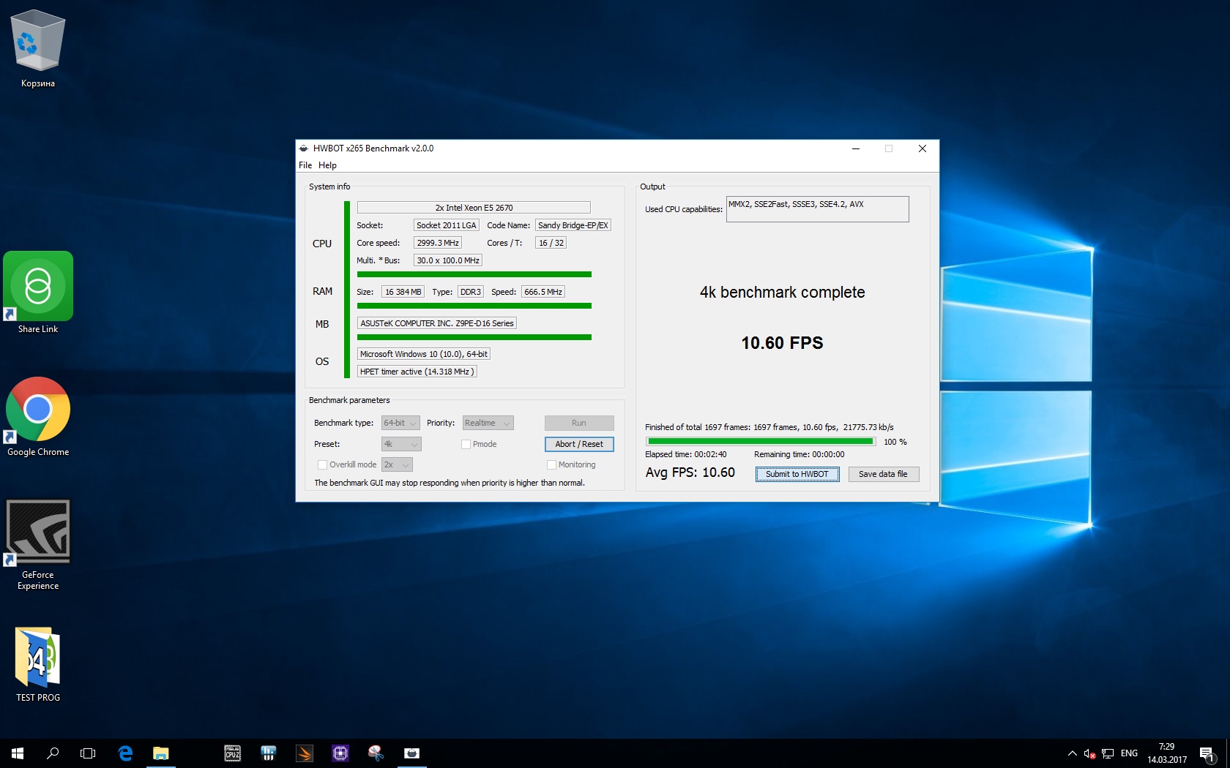1230x768 pixels.
Task: Select the HPET timer active field
Action: click(417, 372)
